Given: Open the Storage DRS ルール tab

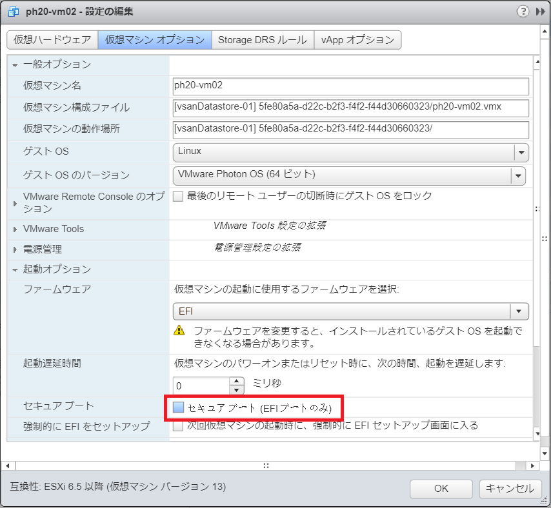Looking at the screenshot, I should tap(261, 39).
